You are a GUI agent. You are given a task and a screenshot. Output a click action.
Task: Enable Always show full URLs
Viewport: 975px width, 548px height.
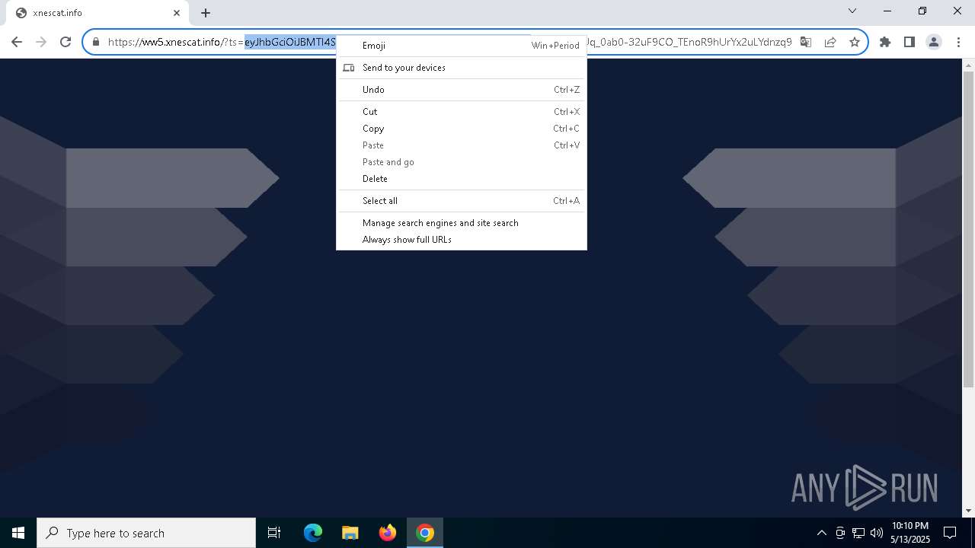[x=461, y=240]
